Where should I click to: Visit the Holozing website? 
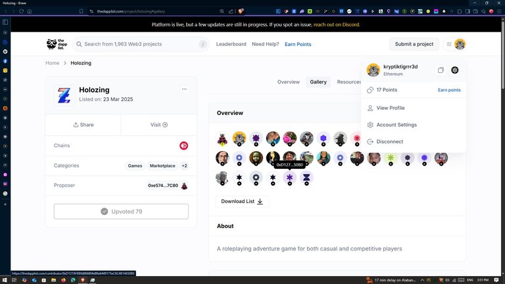click(x=159, y=125)
